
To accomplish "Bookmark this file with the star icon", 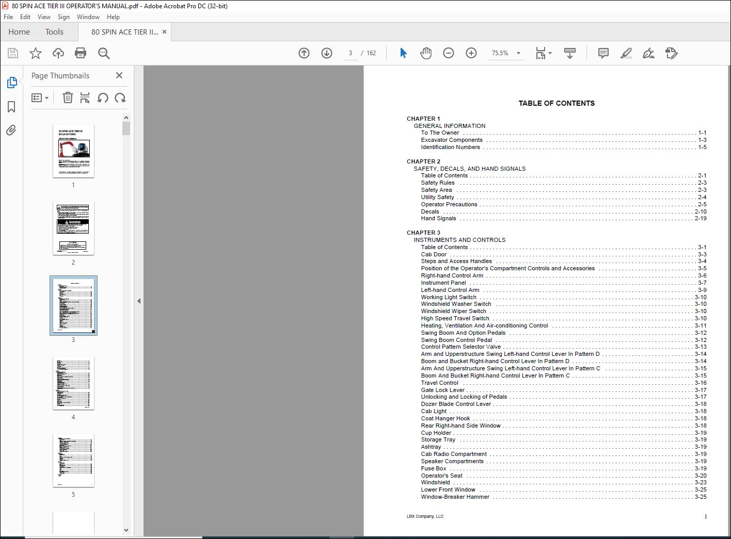I will pyautogui.click(x=35, y=53).
